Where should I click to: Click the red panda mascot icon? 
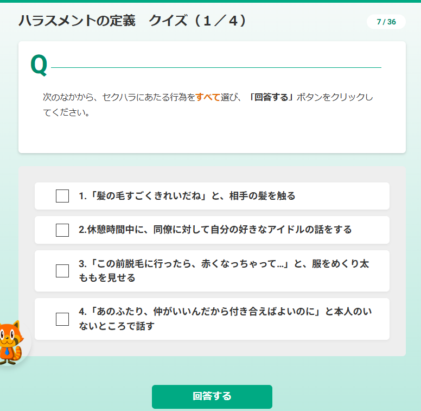pyautogui.click(x=11, y=343)
